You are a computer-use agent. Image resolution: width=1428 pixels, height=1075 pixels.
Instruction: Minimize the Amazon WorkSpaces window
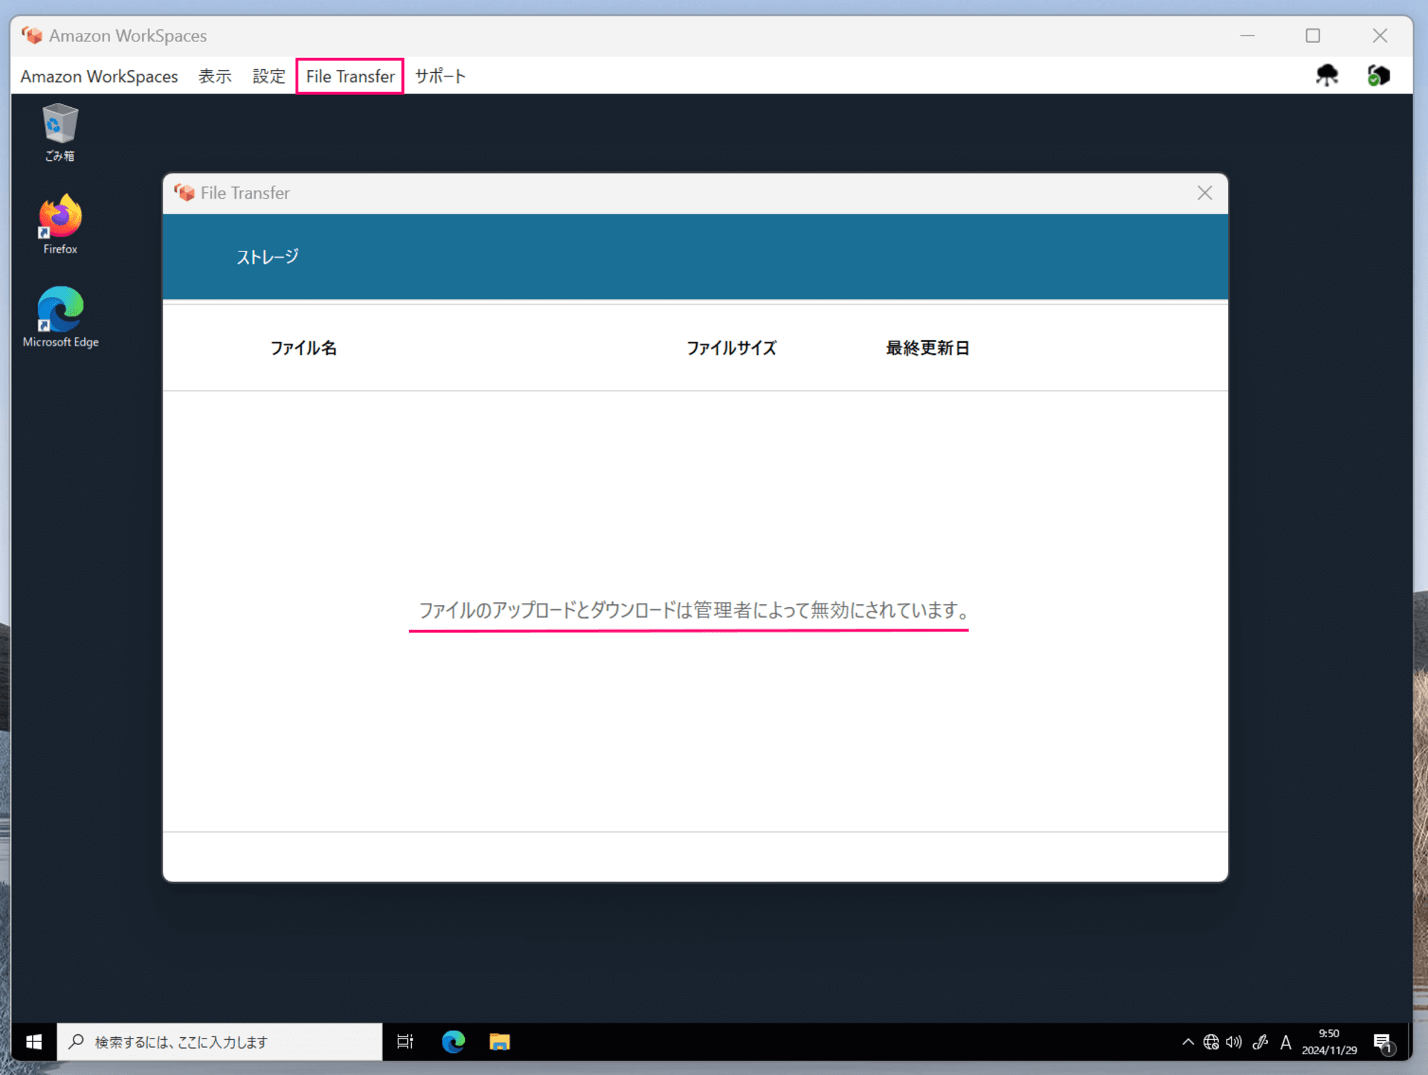pyautogui.click(x=1247, y=36)
